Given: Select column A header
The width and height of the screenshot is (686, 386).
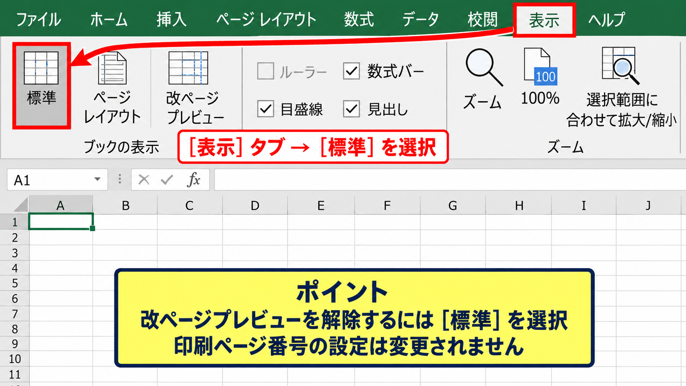Looking at the screenshot, I should click(60, 205).
